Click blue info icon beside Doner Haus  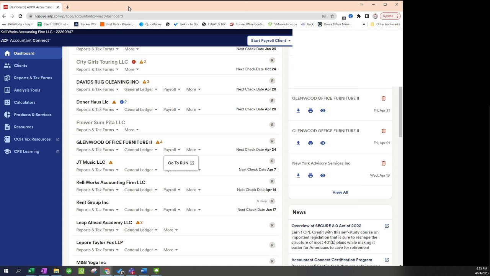tap(122, 102)
